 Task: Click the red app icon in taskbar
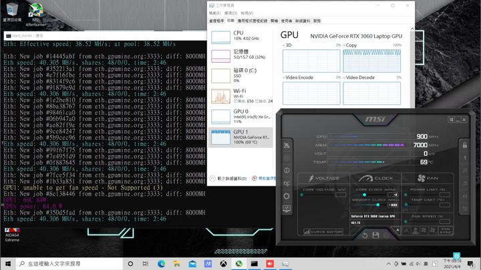click(x=270, y=263)
